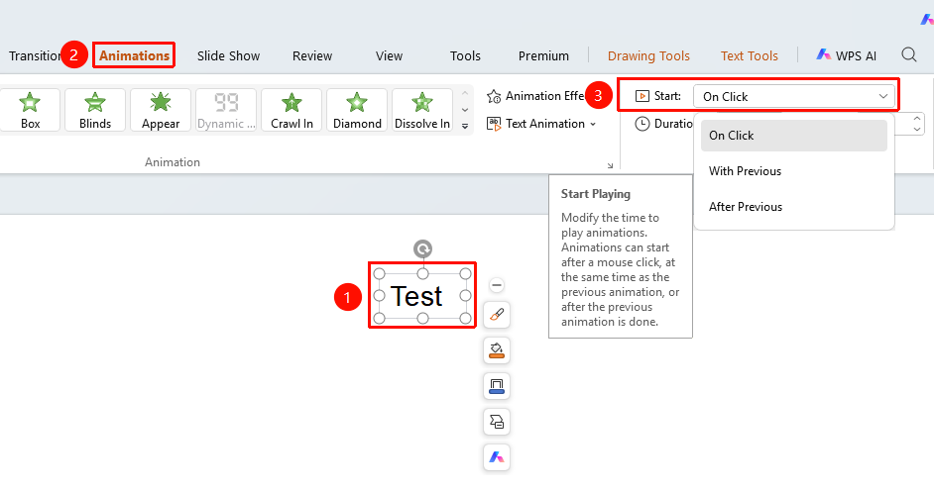Click the text box layout icon
Image resolution: width=934 pixels, height=493 pixels.
click(497, 422)
